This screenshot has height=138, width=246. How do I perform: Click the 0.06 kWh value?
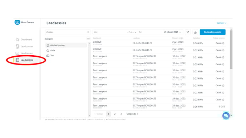198,44
